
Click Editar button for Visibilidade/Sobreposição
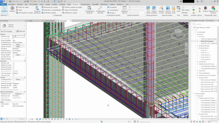click(18, 45)
